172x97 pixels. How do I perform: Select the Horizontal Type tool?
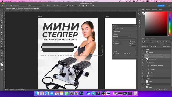coord(2,48)
